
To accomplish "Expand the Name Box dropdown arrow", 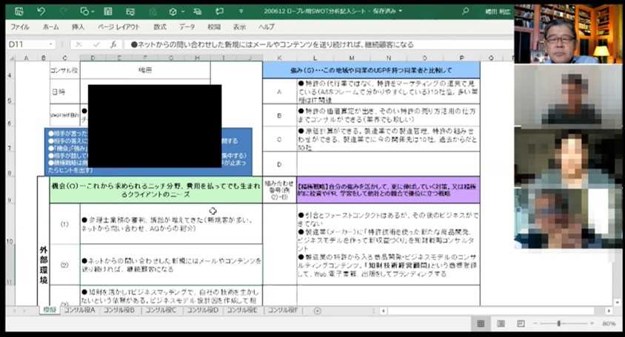I will pyautogui.click(x=50, y=44).
